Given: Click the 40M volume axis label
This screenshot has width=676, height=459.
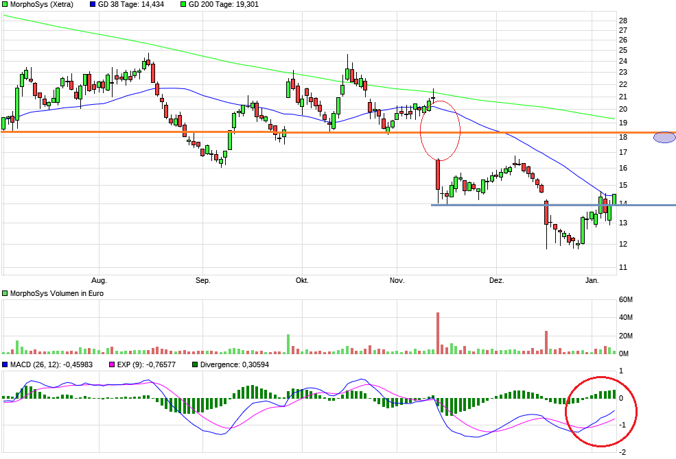Looking at the screenshot, I should tap(626, 317).
